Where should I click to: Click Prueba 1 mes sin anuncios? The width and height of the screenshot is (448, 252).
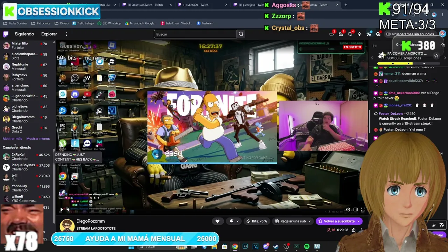pyautogui.click(x=410, y=34)
